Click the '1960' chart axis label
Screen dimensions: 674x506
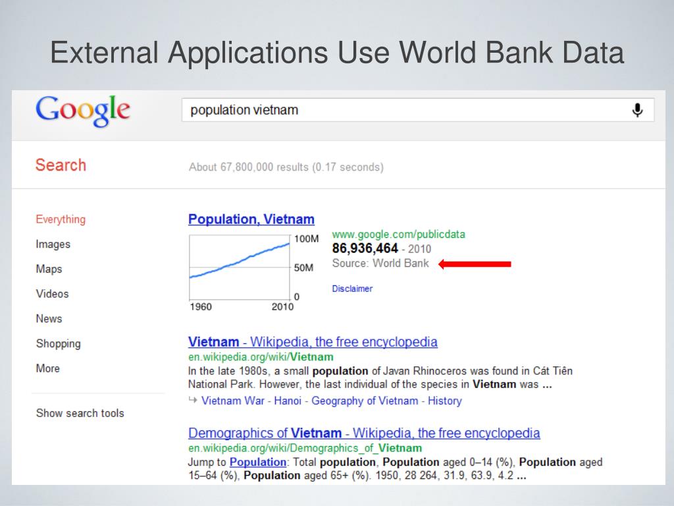pos(201,307)
